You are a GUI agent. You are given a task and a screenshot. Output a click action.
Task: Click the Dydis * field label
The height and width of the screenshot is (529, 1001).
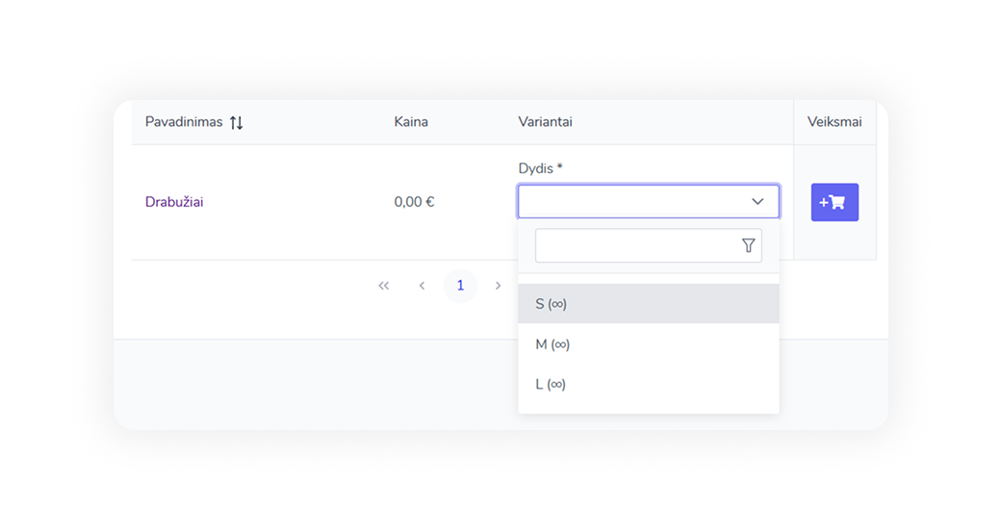(540, 168)
